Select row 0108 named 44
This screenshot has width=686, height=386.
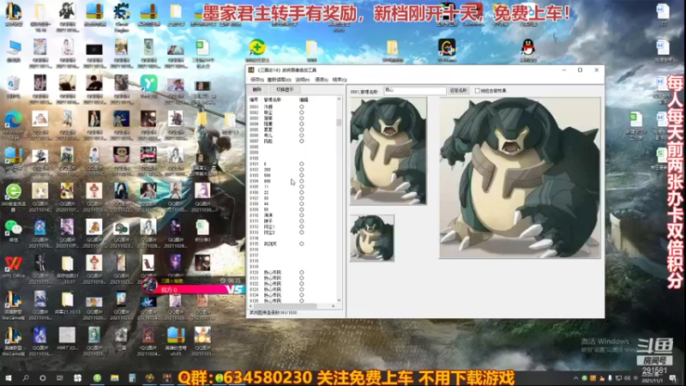point(292,204)
